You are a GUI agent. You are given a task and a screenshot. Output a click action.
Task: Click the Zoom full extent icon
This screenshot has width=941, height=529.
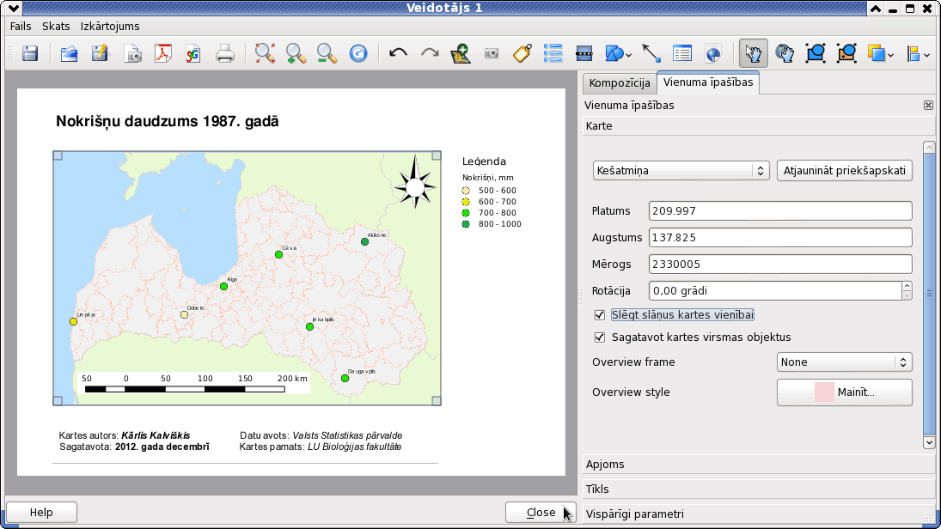coord(265,53)
